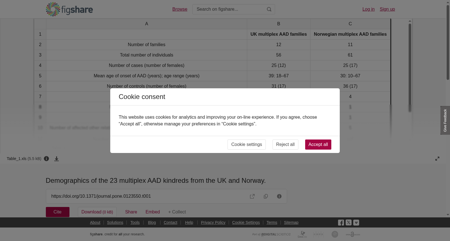Screen dimensions: 450x241
Task: Click the Cite button
Action: 58,212
